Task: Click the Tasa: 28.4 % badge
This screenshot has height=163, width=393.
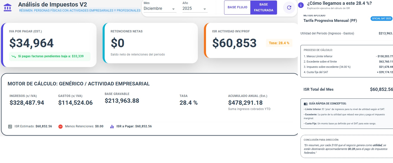Action: (279, 43)
